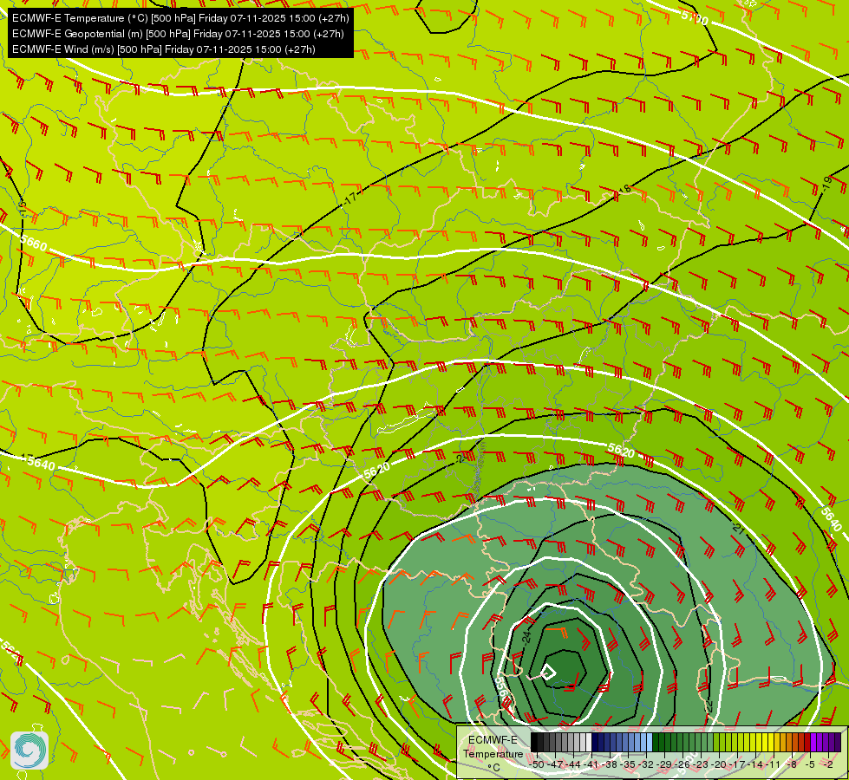
Task: Click the -29 value on the temperature legend
Action: [x=664, y=764]
